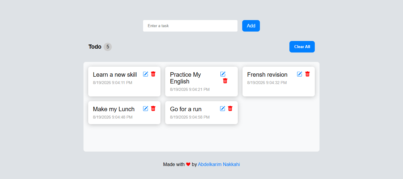Focus the 'Enter a task' input field
This screenshot has width=403, height=179.
[x=190, y=26]
